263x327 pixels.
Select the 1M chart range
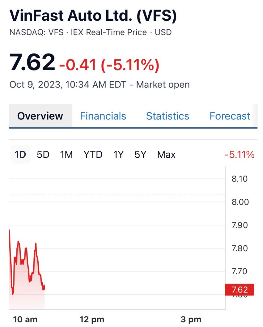(x=66, y=154)
